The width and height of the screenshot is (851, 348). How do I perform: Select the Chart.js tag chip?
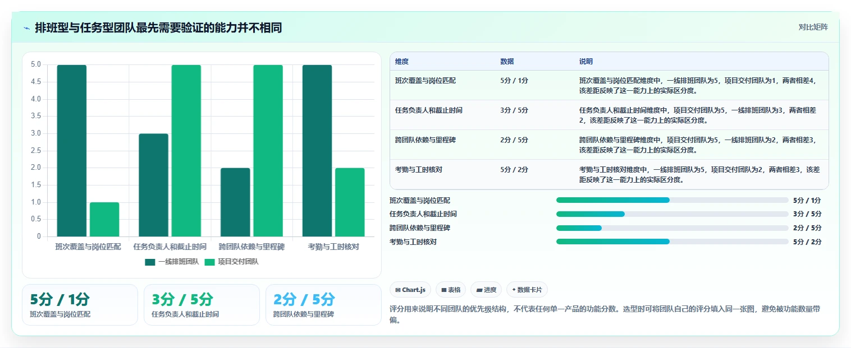click(x=410, y=290)
